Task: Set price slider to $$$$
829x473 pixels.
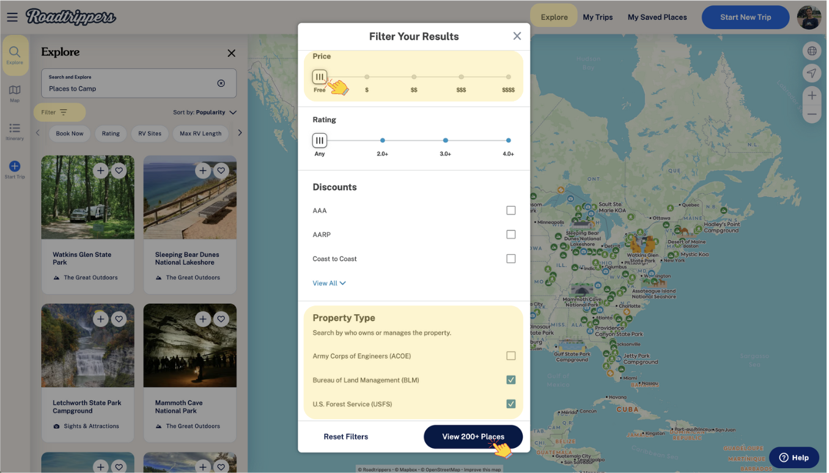Action: [x=508, y=77]
